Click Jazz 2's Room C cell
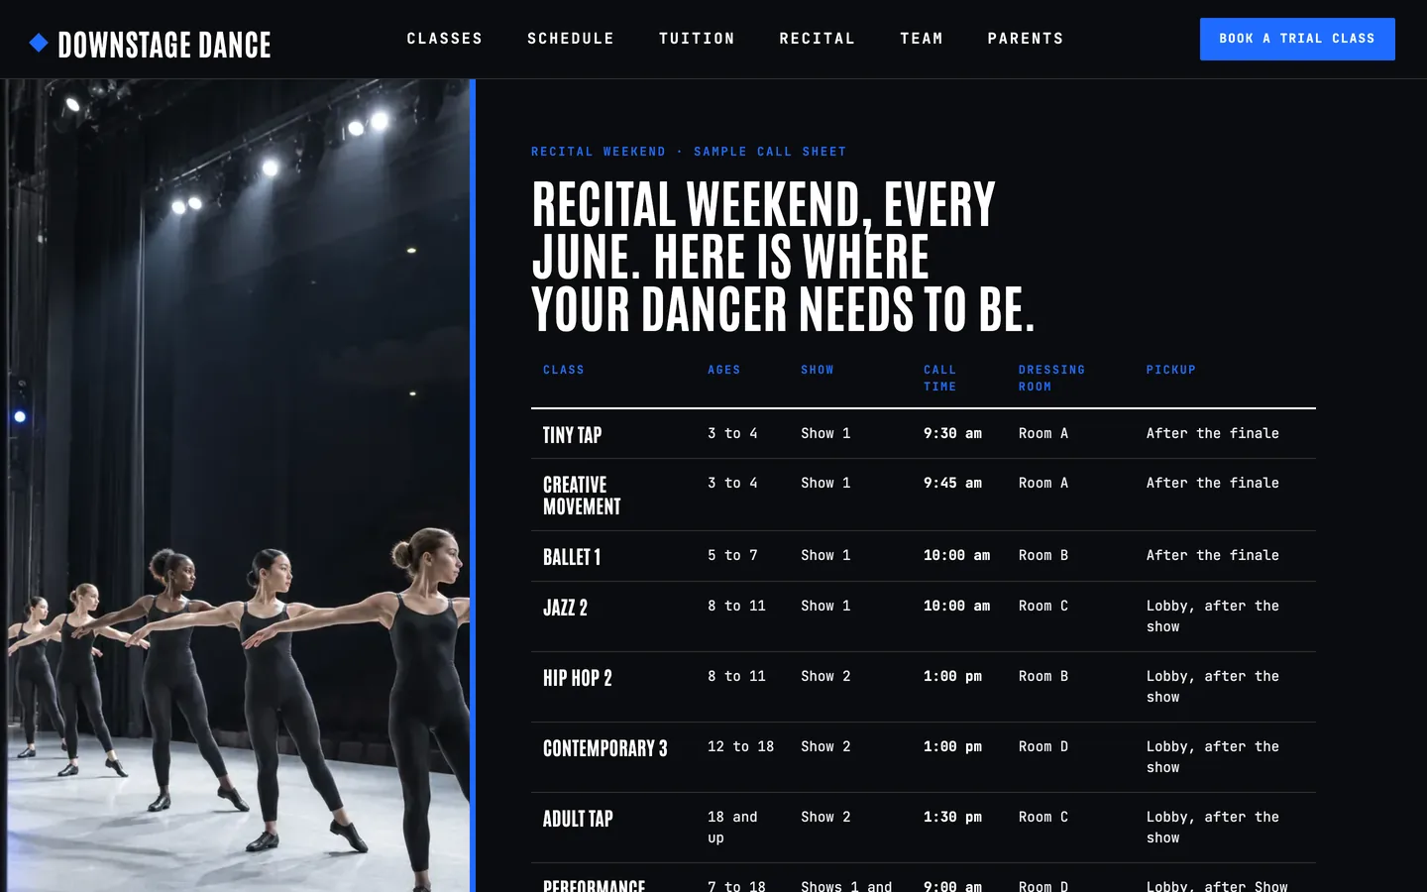 tap(1043, 606)
